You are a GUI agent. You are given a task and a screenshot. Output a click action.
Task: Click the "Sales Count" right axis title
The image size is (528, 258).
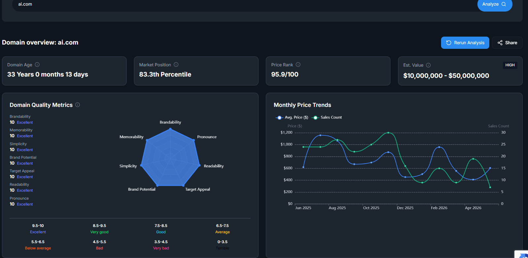[499, 126]
